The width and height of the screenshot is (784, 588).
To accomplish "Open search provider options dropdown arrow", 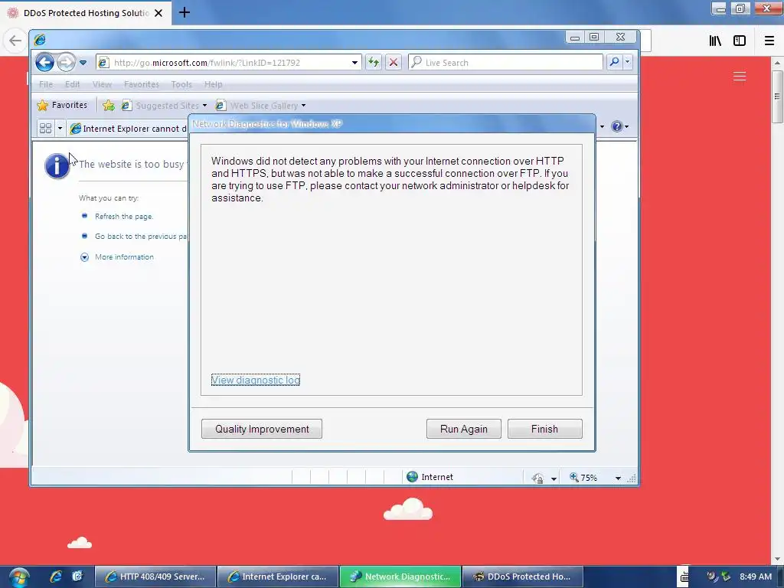I will point(627,62).
